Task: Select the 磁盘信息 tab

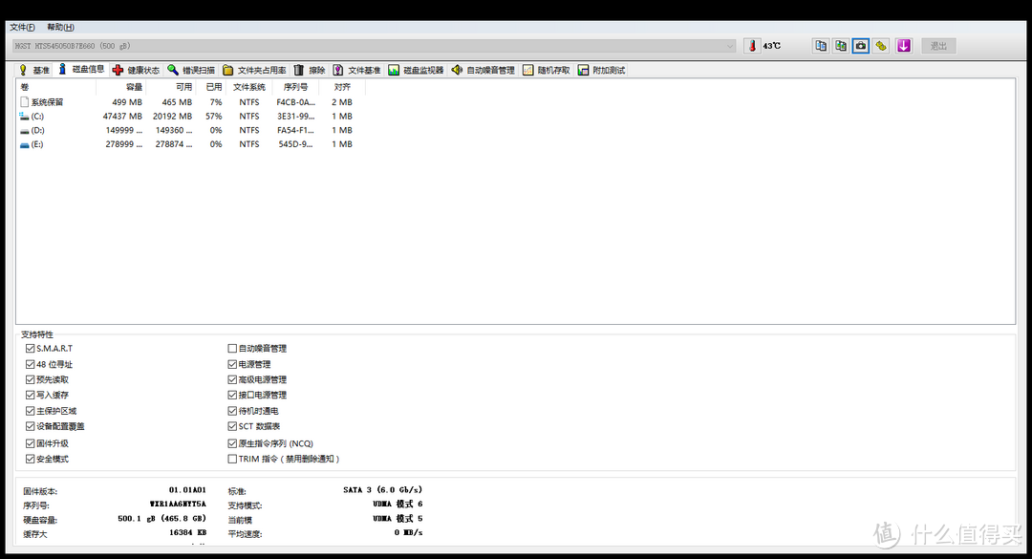Action: click(x=81, y=69)
